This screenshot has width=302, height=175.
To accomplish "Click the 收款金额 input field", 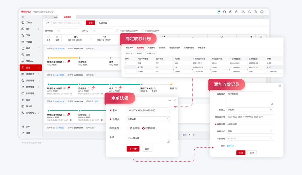I will point(250,124).
